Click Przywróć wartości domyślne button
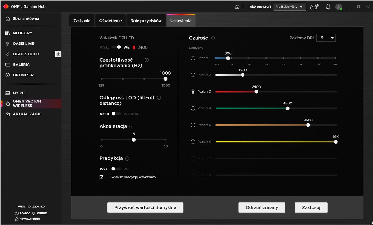The width and height of the screenshot is (373, 225). point(145,207)
